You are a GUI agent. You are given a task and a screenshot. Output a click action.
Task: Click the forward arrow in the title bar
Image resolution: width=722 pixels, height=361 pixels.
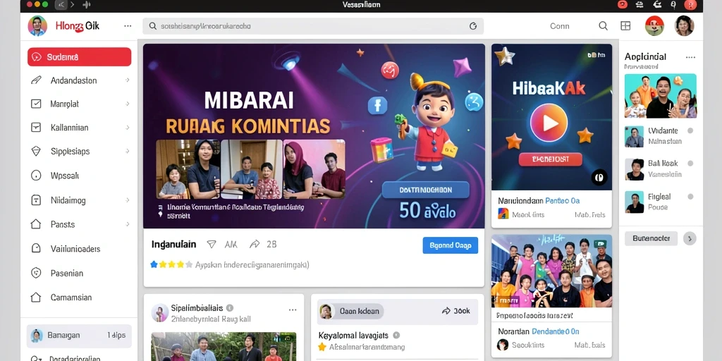73,5
